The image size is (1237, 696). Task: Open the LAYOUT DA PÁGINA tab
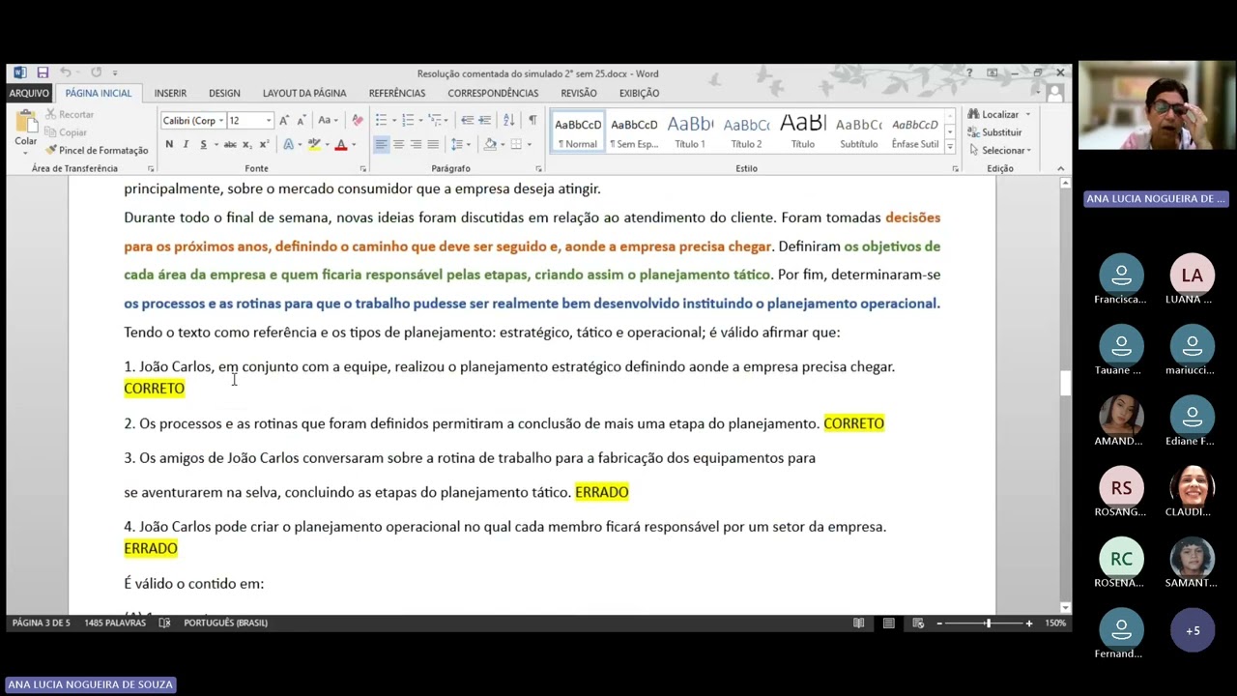[304, 94]
